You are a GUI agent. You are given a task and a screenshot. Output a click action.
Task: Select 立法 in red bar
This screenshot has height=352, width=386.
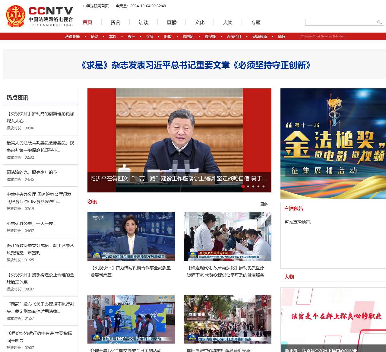[x=150, y=36]
